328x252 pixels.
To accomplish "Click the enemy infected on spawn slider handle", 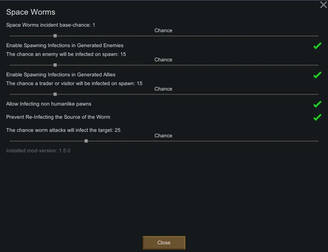I will tap(55, 65).
